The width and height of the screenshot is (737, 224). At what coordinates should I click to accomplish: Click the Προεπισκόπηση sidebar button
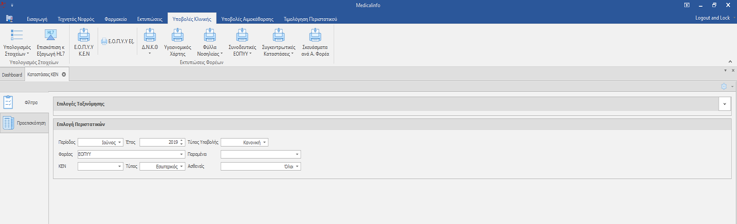pos(24,123)
